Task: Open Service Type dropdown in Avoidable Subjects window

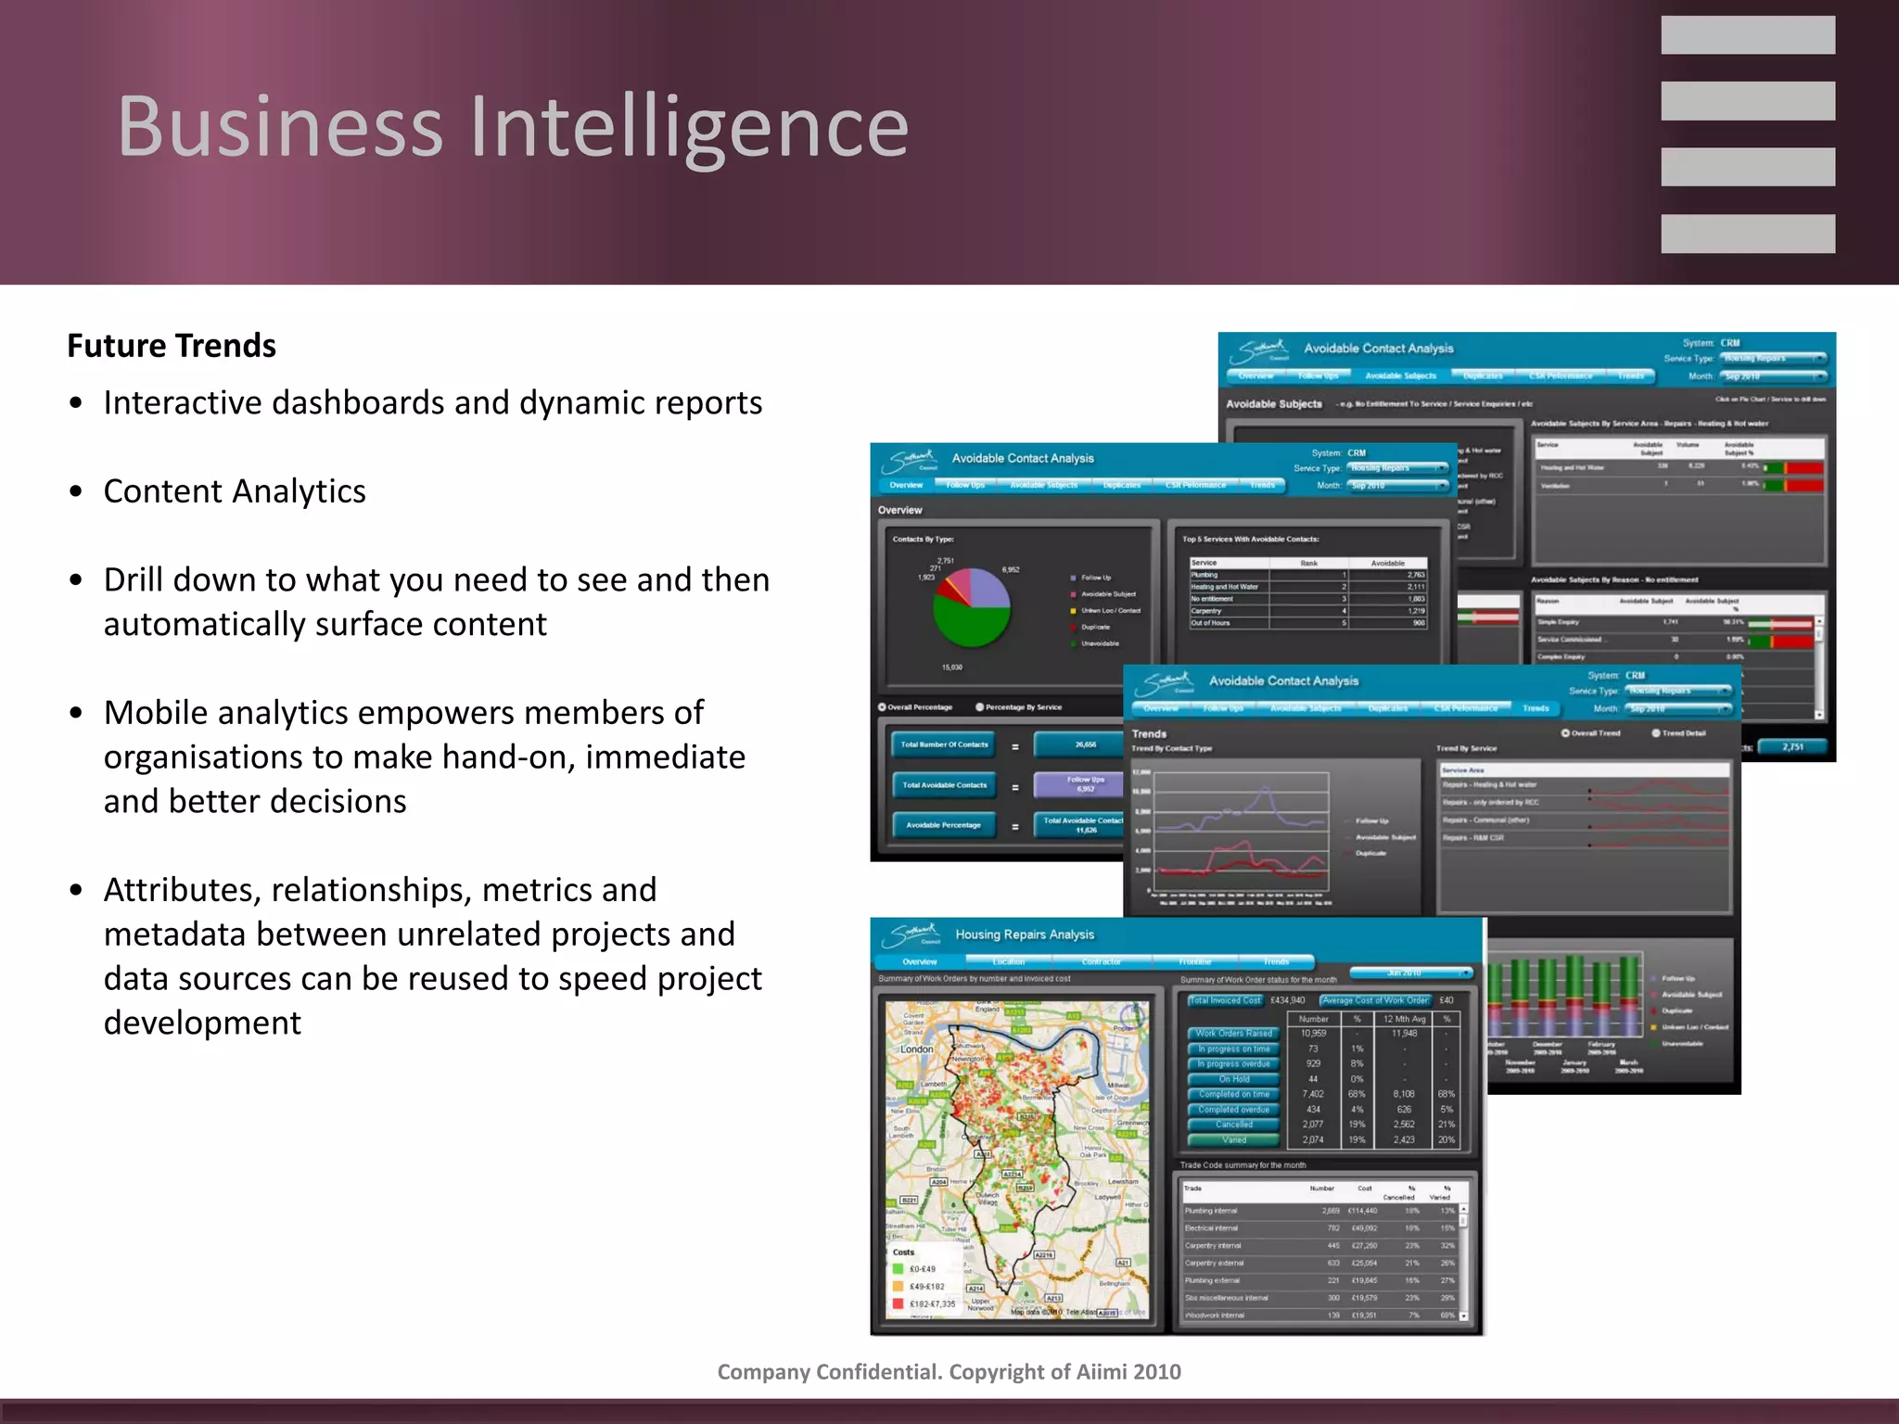Action: [1773, 358]
